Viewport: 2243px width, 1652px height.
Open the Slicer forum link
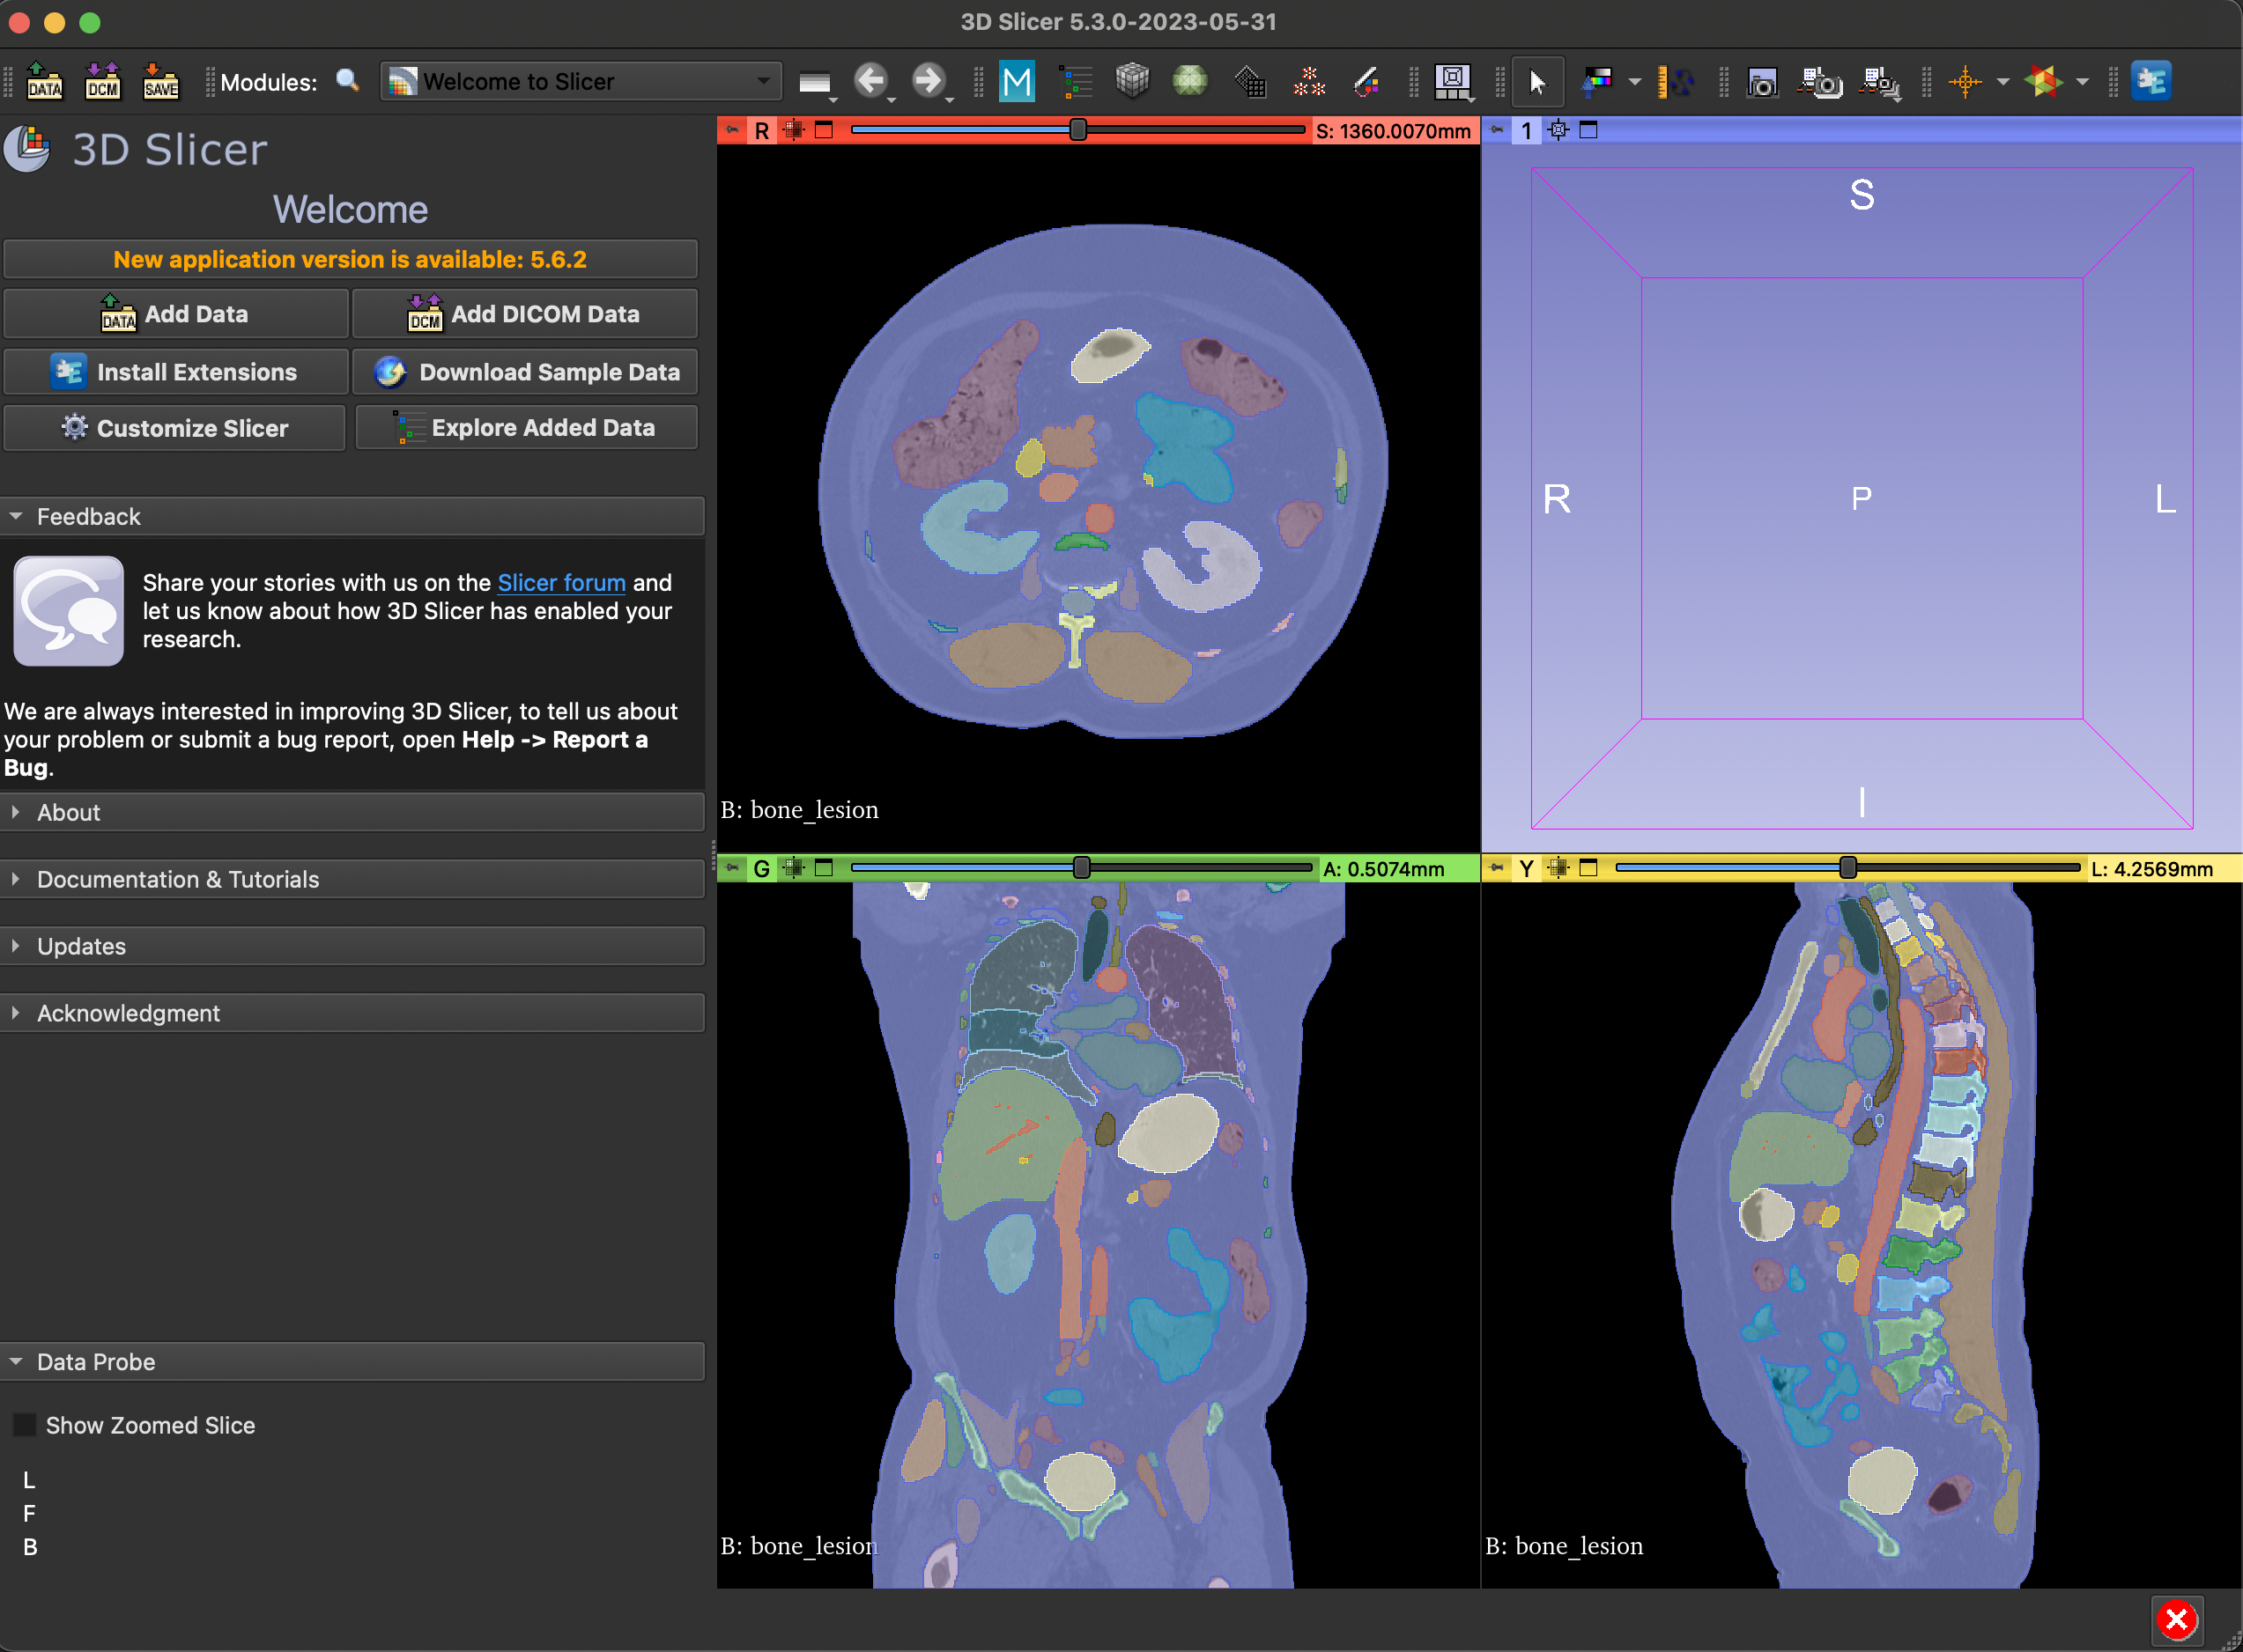click(561, 582)
